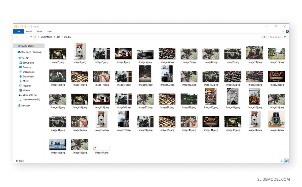Switch to the View ribbon tab
The image size is (302, 187).
pyautogui.click(x=49, y=31)
